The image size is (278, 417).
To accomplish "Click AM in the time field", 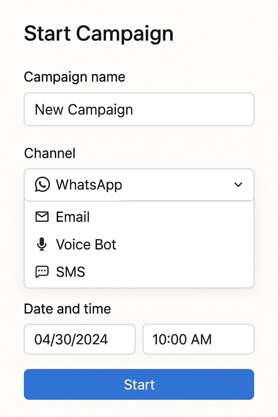I will [x=201, y=339].
